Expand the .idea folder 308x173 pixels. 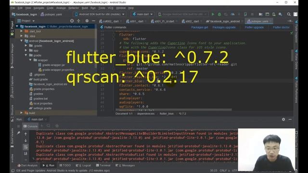pos(21,36)
